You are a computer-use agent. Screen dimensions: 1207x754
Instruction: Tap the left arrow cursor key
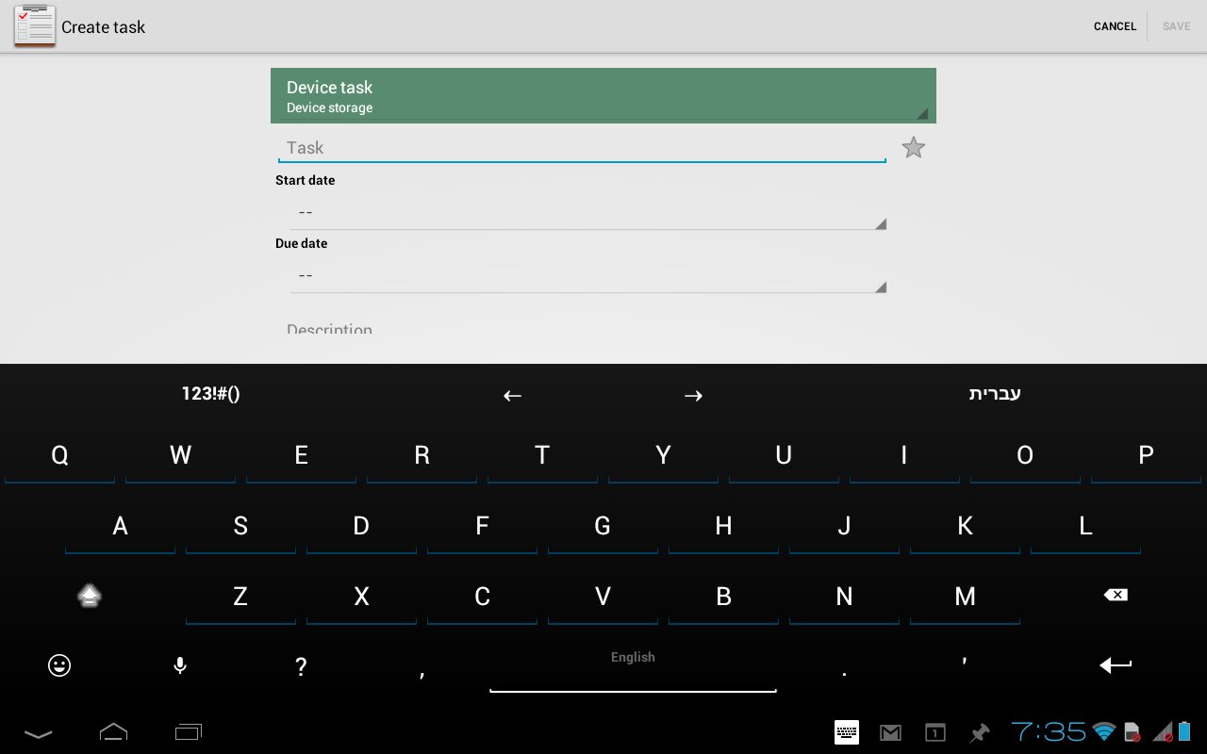pyautogui.click(x=512, y=396)
